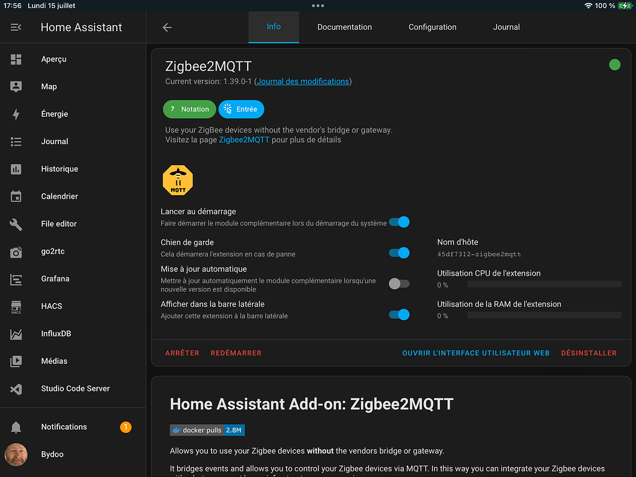Open the Aperçu dashboard icon
Screen dimensions: 636x477
pos(16,59)
